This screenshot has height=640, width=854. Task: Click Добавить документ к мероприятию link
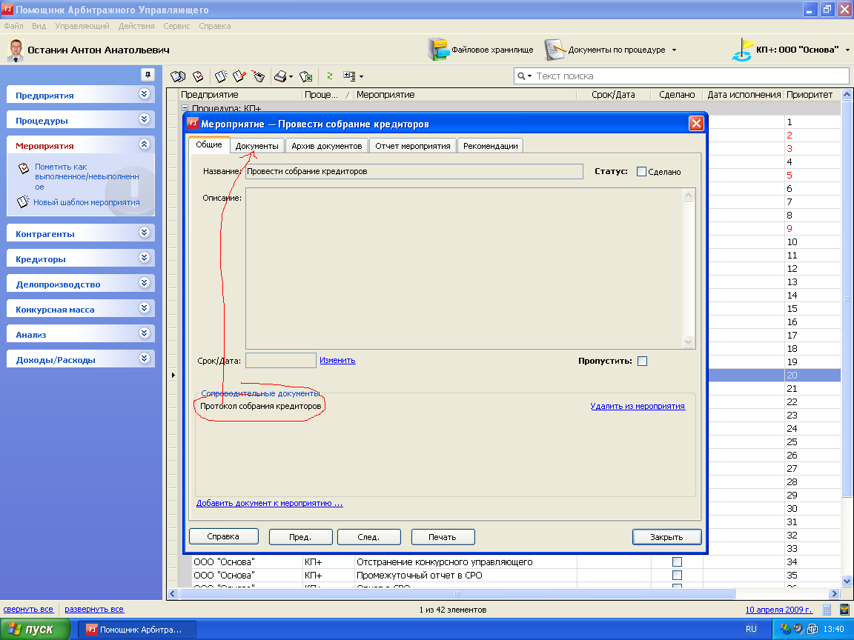(x=270, y=503)
